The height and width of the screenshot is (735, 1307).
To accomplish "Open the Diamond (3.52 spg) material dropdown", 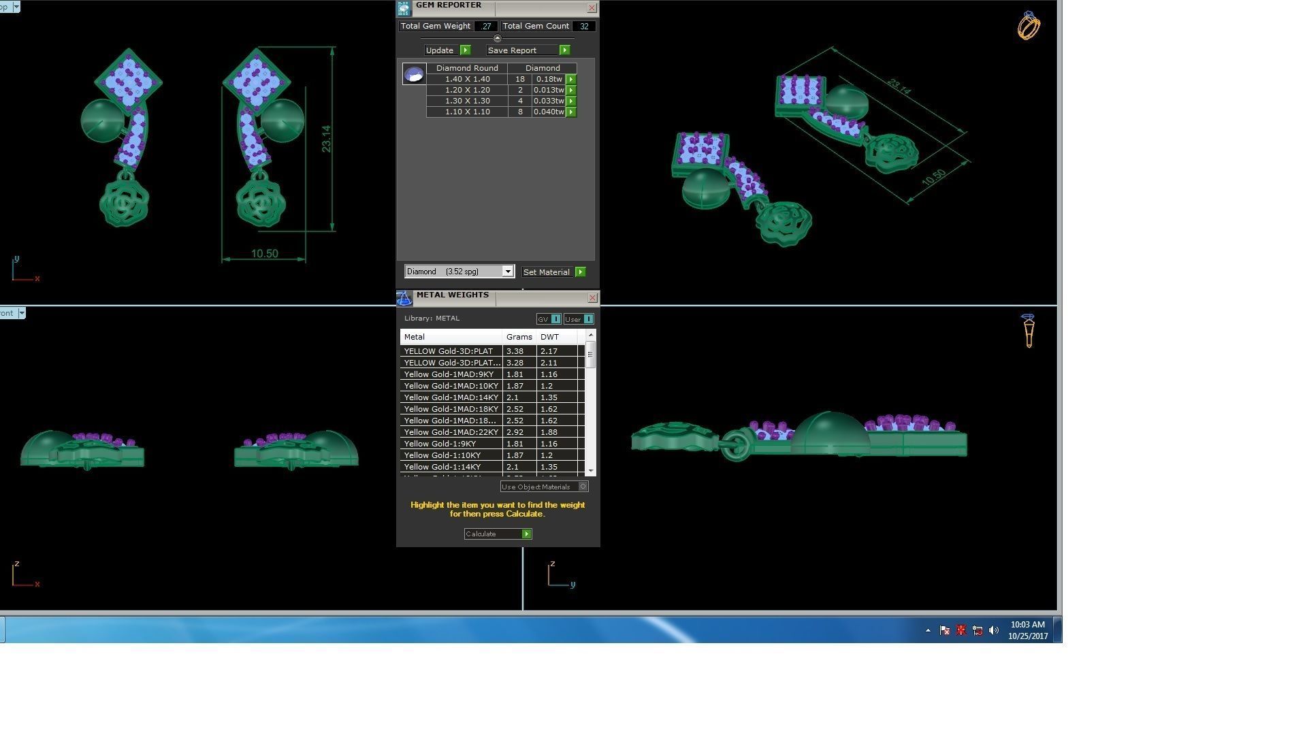I will [x=507, y=272].
